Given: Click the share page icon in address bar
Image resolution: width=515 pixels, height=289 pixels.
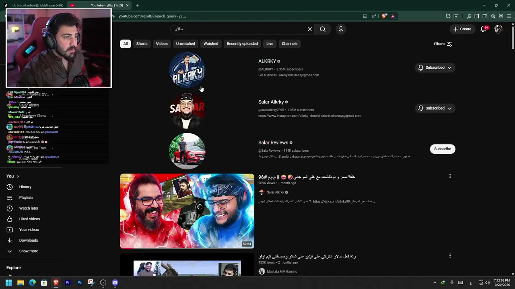Looking at the screenshot, I should click(x=374, y=16).
